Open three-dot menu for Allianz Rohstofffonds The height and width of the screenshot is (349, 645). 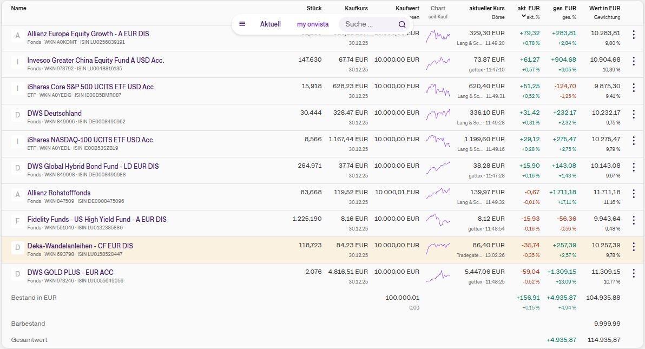click(x=634, y=194)
